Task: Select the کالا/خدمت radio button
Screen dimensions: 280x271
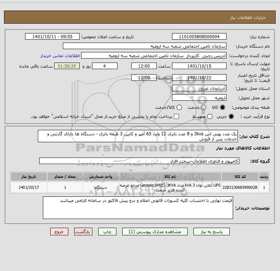Action: pyautogui.click(x=179, y=107)
